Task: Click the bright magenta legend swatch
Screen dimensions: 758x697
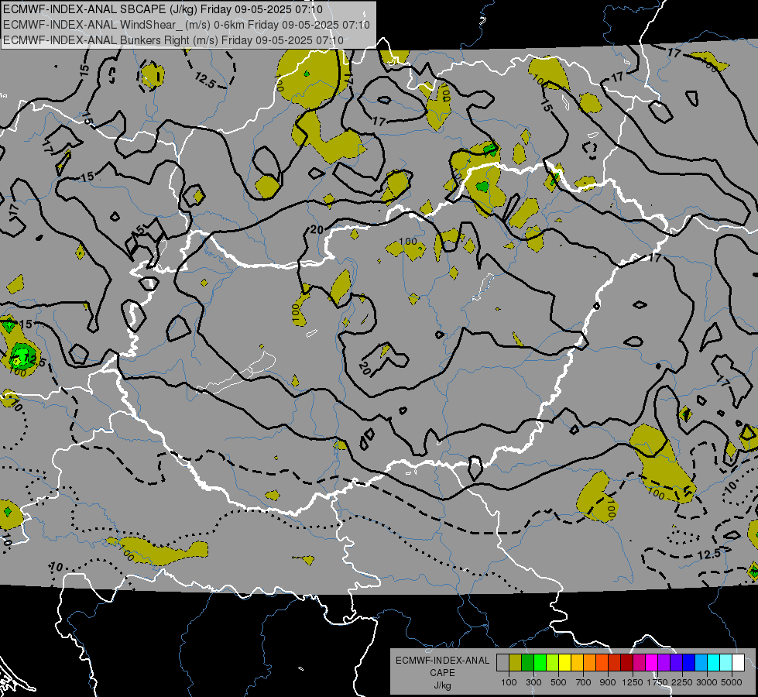Action: click(x=652, y=662)
